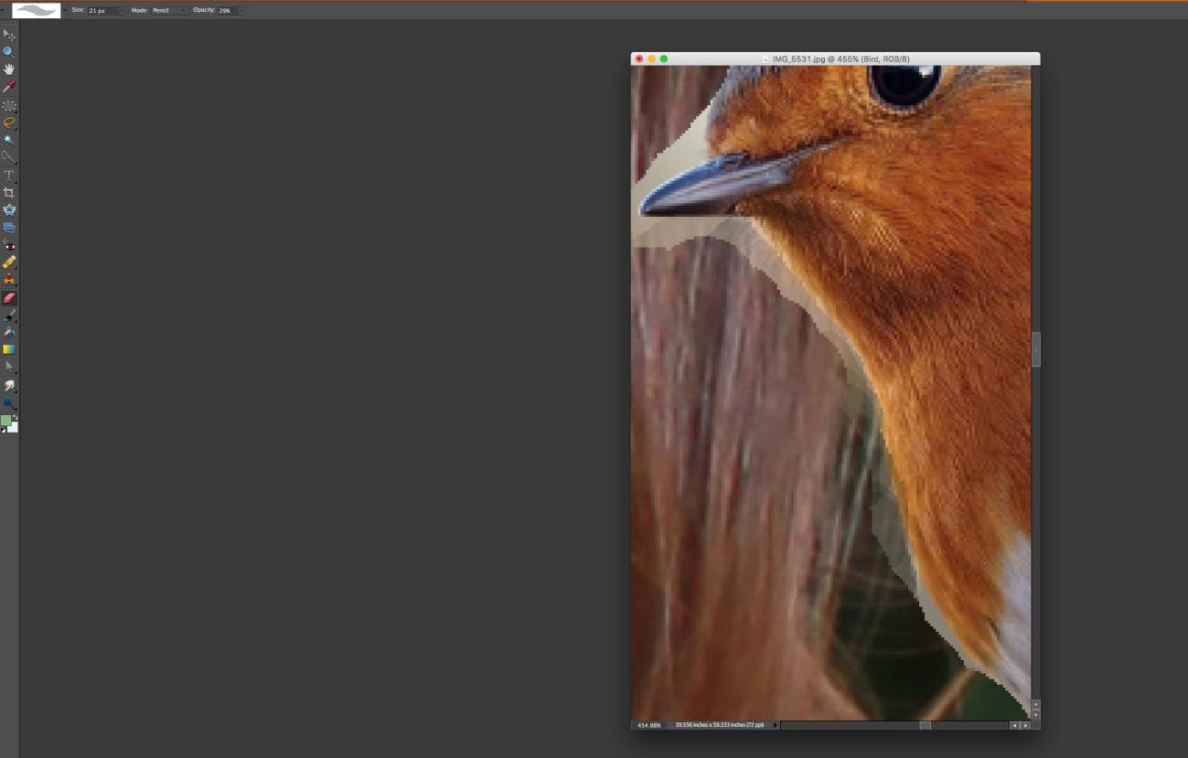Open the Opacity slider control
This screenshot has width=1188, height=758.
point(238,10)
